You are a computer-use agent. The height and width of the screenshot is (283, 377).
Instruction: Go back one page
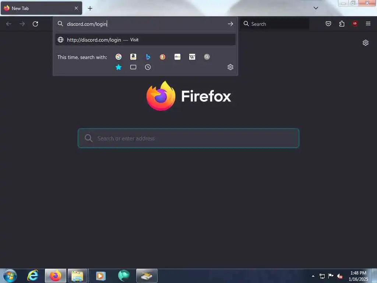(x=9, y=24)
